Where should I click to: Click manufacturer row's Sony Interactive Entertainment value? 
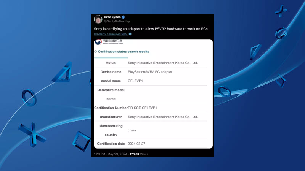163,117
